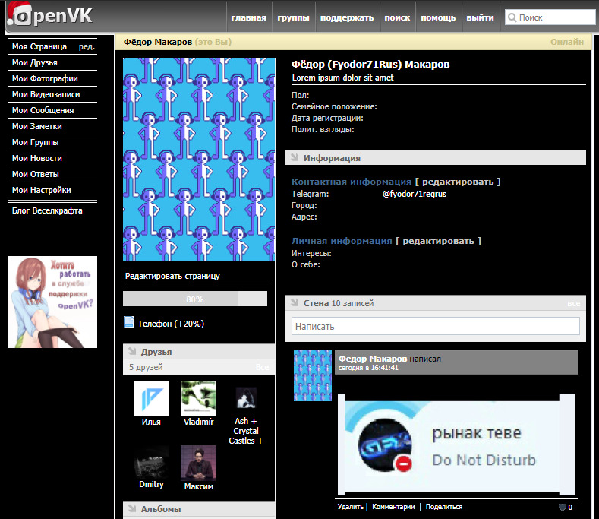Screen dimensions: 599x519
Task: Open friend Илья's avatar
Action: click(x=151, y=398)
